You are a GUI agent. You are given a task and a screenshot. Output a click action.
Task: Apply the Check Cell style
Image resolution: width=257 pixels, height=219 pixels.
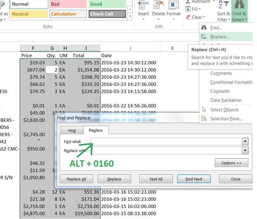[x=107, y=14]
